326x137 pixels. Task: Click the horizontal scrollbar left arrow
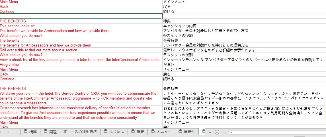[x=232, y=132]
